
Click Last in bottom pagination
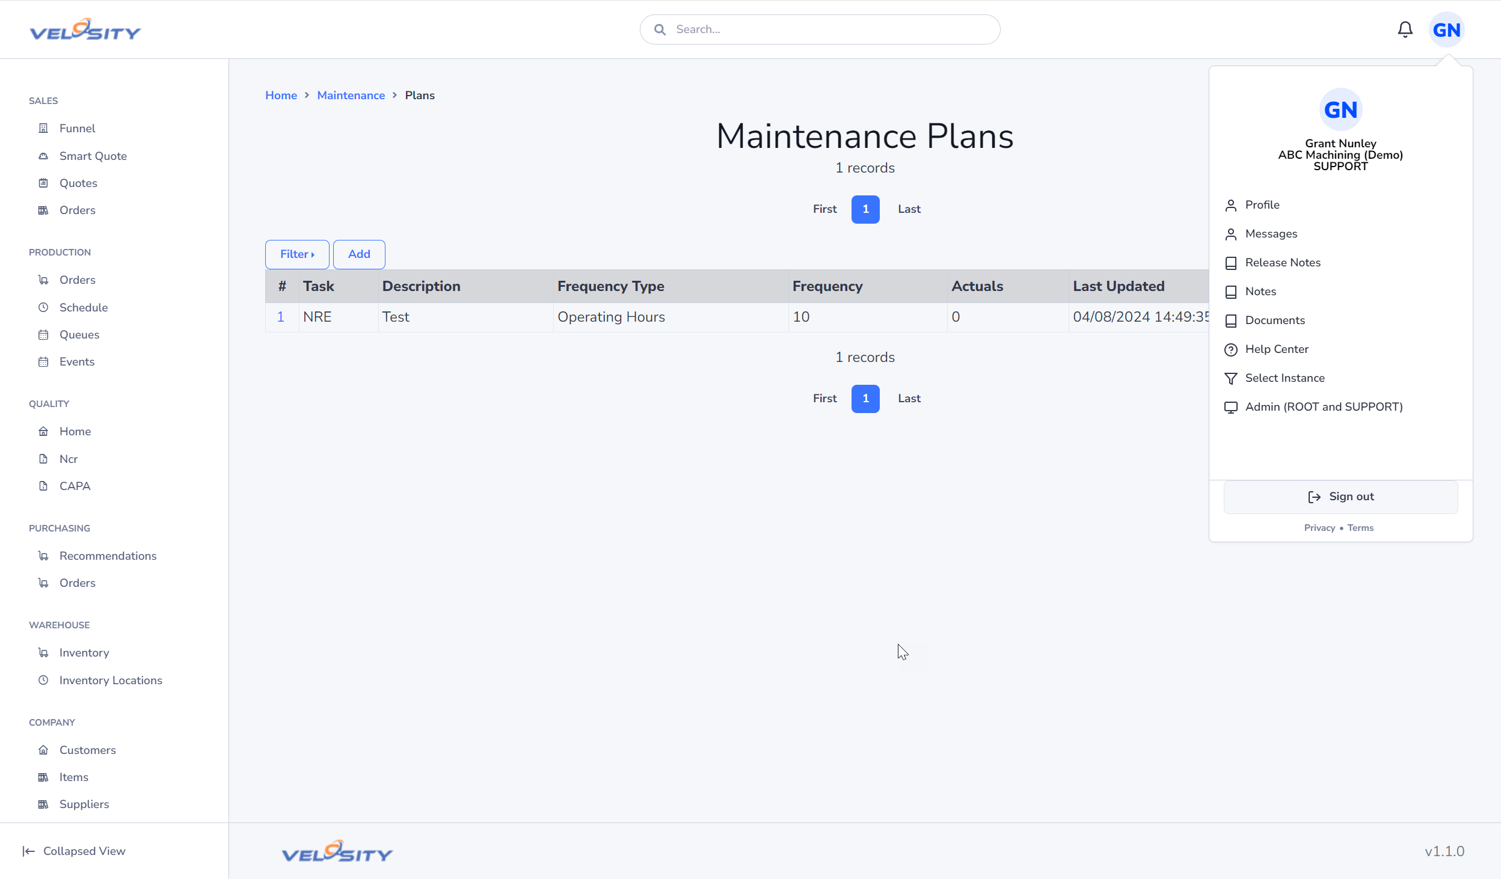[909, 398]
